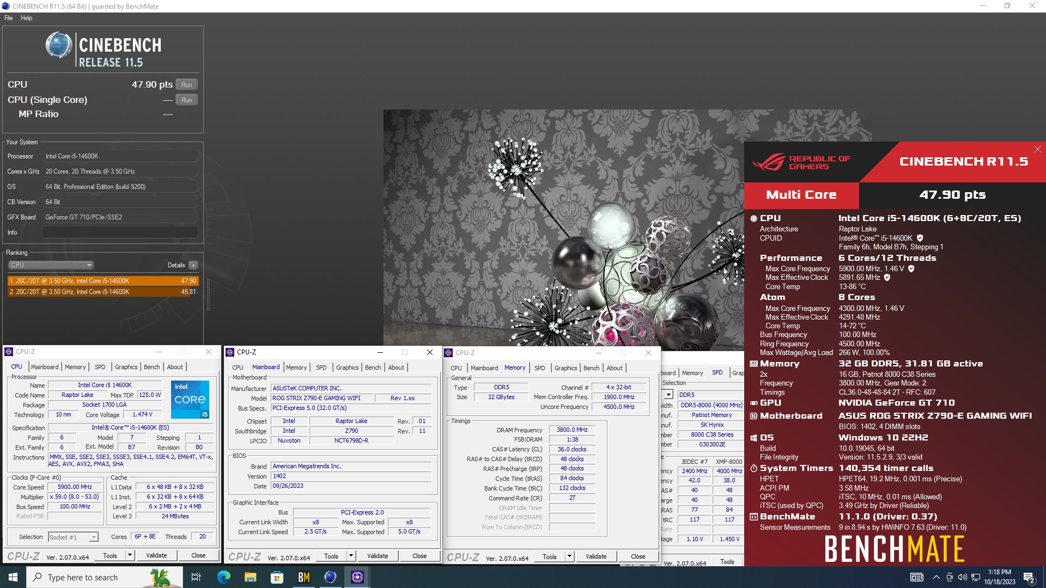Open the volume control tray icon
This screenshot has width=1046, height=588.
pos(962,577)
